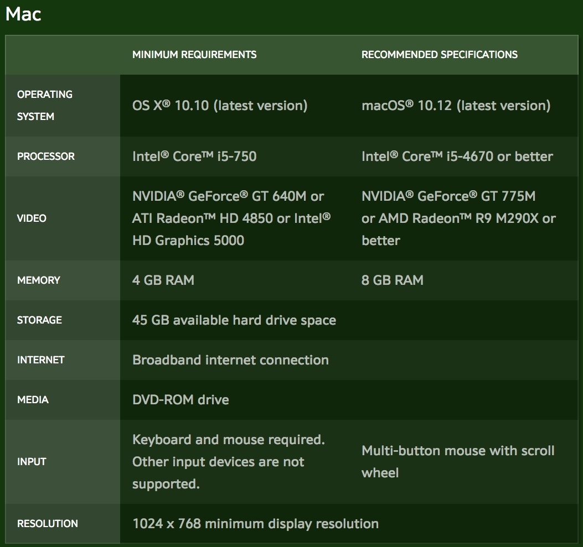Screen dimensions: 583x547
Task: Select the Processor row label
Action: point(45,157)
